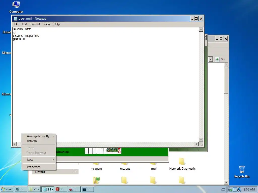
Task: Open the Recycle Bin desktop icon
Action: 242,172
